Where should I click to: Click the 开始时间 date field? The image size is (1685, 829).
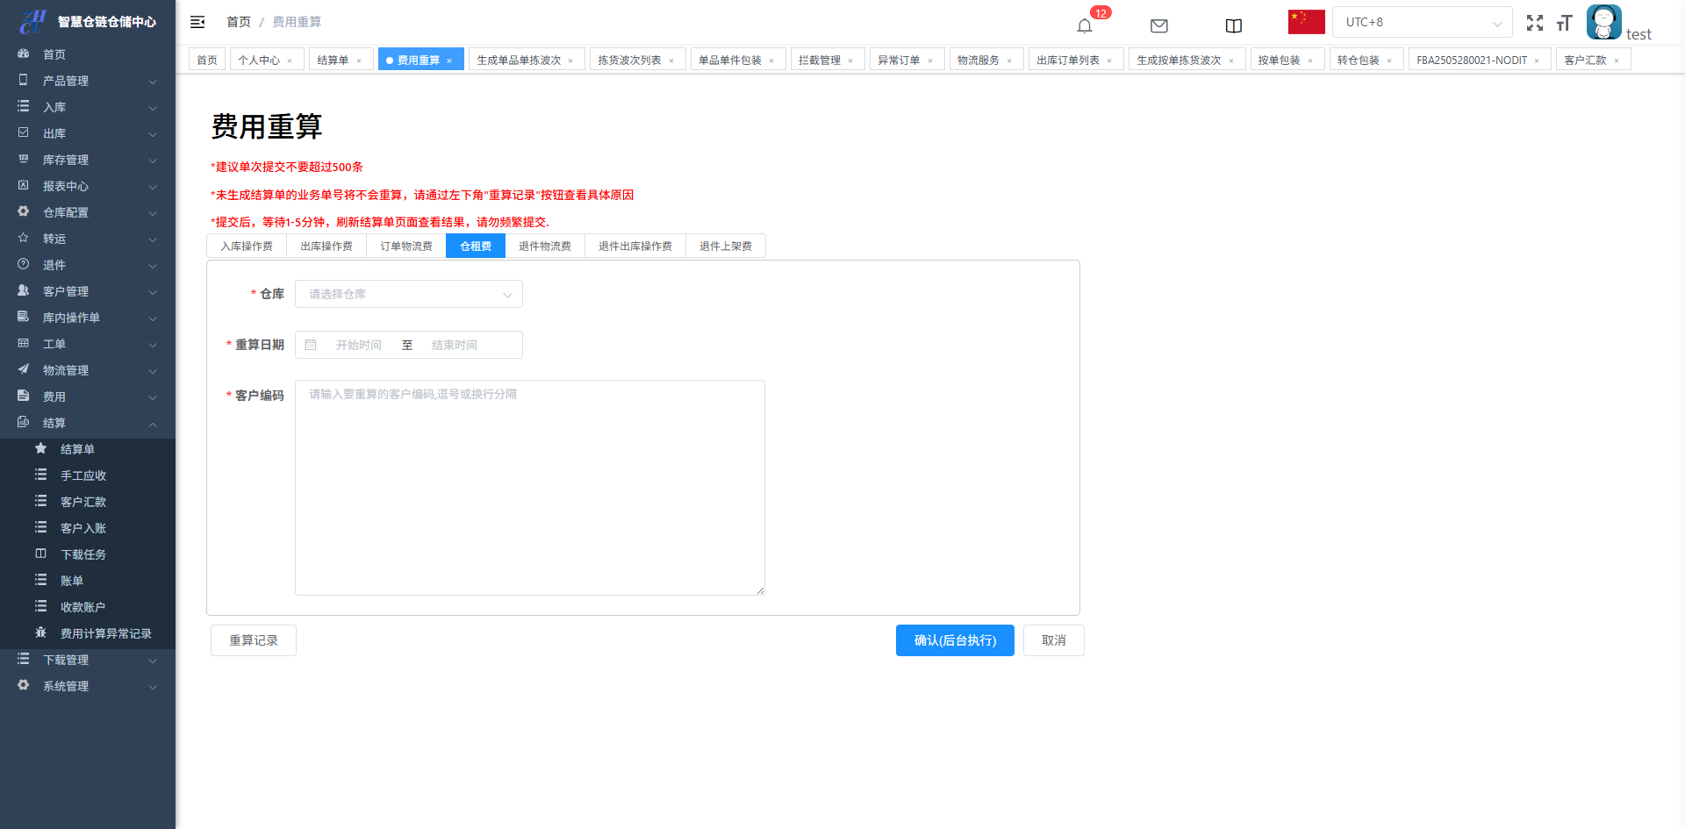[x=359, y=345]
